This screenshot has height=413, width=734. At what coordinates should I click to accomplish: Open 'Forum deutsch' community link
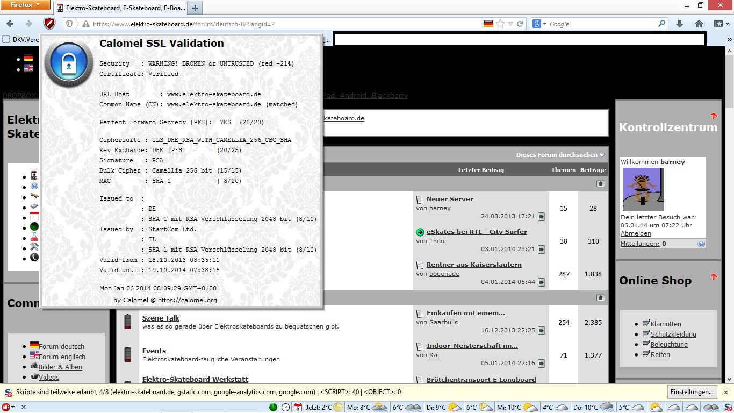[x=61, y=347]
